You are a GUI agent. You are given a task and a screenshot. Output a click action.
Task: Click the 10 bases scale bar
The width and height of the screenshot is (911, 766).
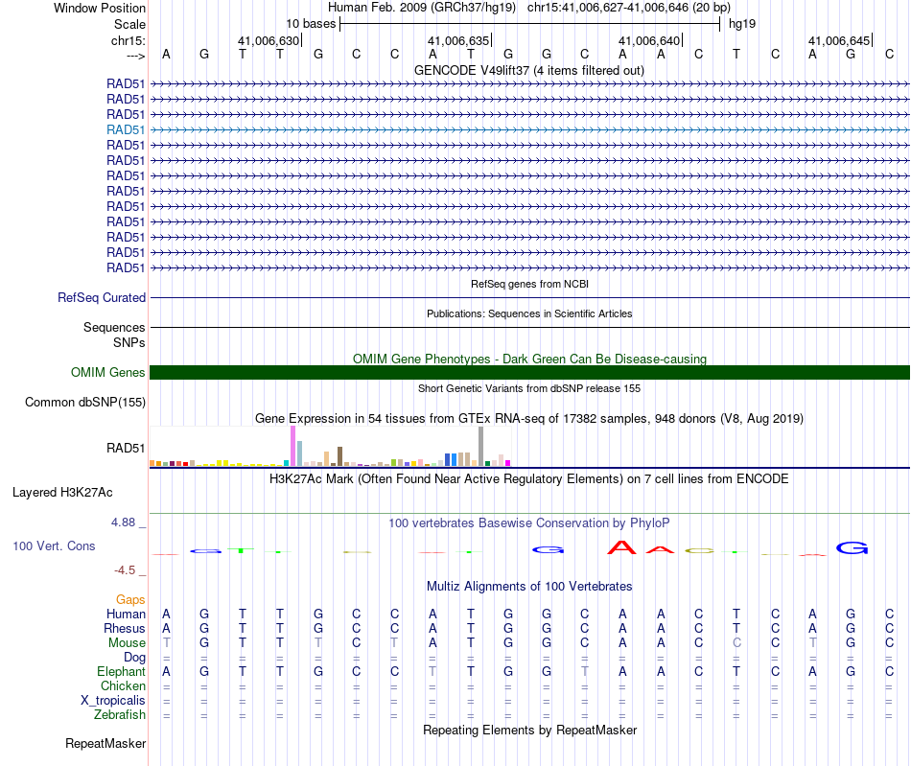pyautogui.click(x=530, y=24)
